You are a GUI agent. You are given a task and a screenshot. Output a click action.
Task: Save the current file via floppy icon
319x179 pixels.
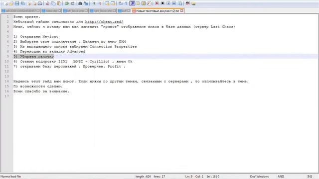17,3
